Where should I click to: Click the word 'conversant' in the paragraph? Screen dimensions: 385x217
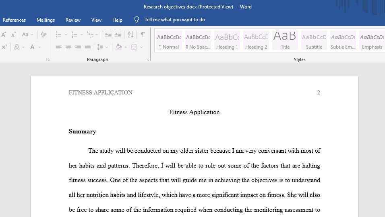272,151
